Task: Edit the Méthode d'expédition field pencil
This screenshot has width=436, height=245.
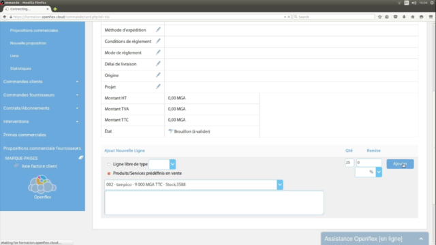Action: coord(158,30)
